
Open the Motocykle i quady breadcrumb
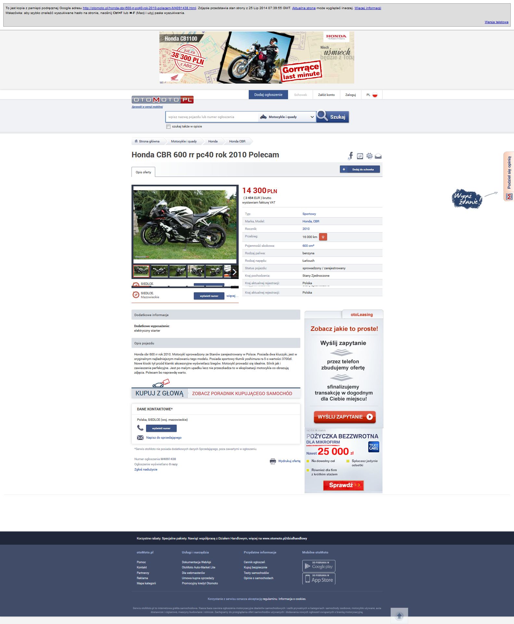184,141
